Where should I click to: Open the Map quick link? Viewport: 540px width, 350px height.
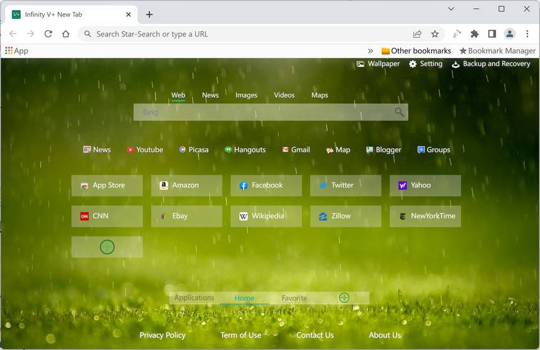coord(338,150)
